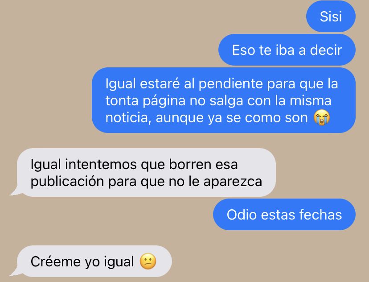Tap the confused face emoji
Viewport: 369px width, 282px height.
click(148, 261)
